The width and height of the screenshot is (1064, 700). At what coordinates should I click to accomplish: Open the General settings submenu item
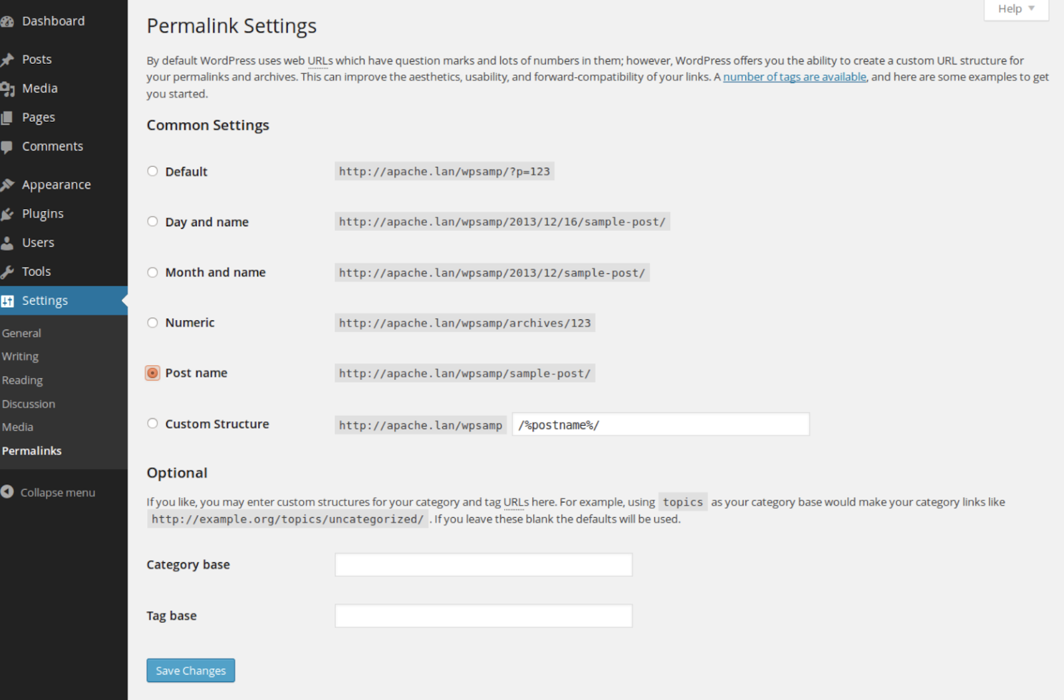point(21,333)
